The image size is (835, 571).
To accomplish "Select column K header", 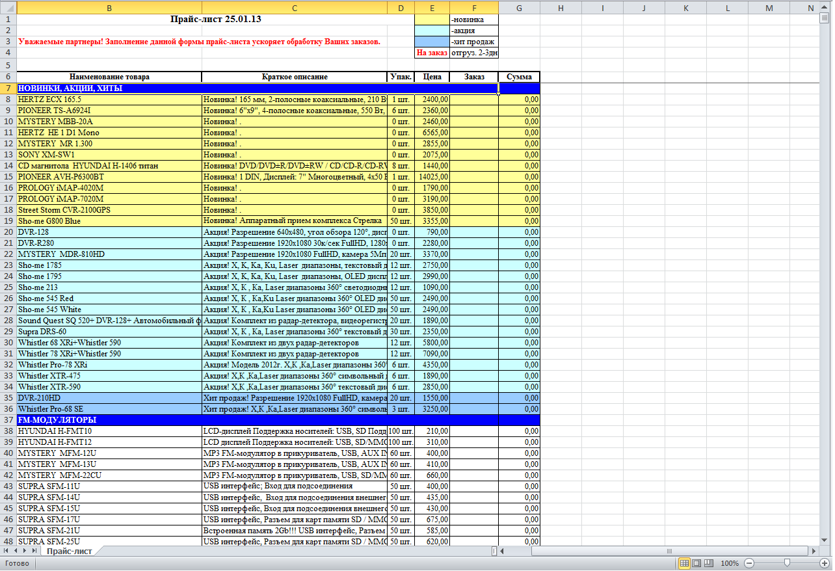I will point(686,8).
